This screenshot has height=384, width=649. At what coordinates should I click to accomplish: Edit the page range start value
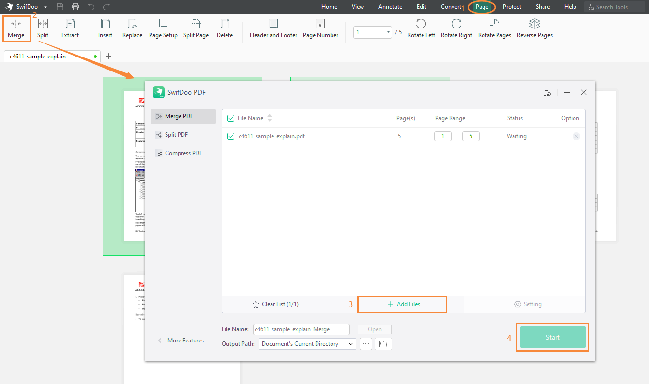[443, 136]
